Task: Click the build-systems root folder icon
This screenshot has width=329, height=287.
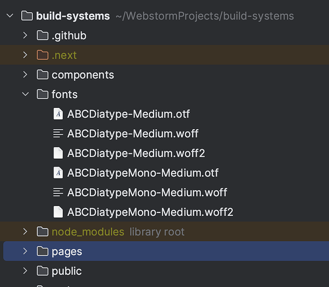Action: [x=27, y=16]
